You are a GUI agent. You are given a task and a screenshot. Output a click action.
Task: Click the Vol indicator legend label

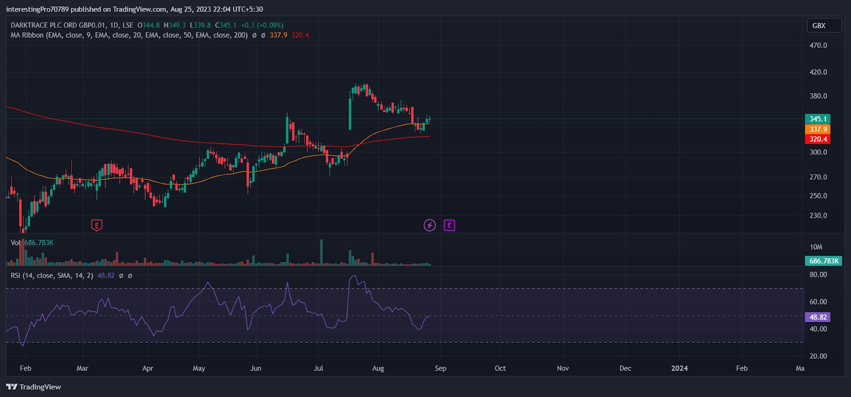click(x=15, y=242)
